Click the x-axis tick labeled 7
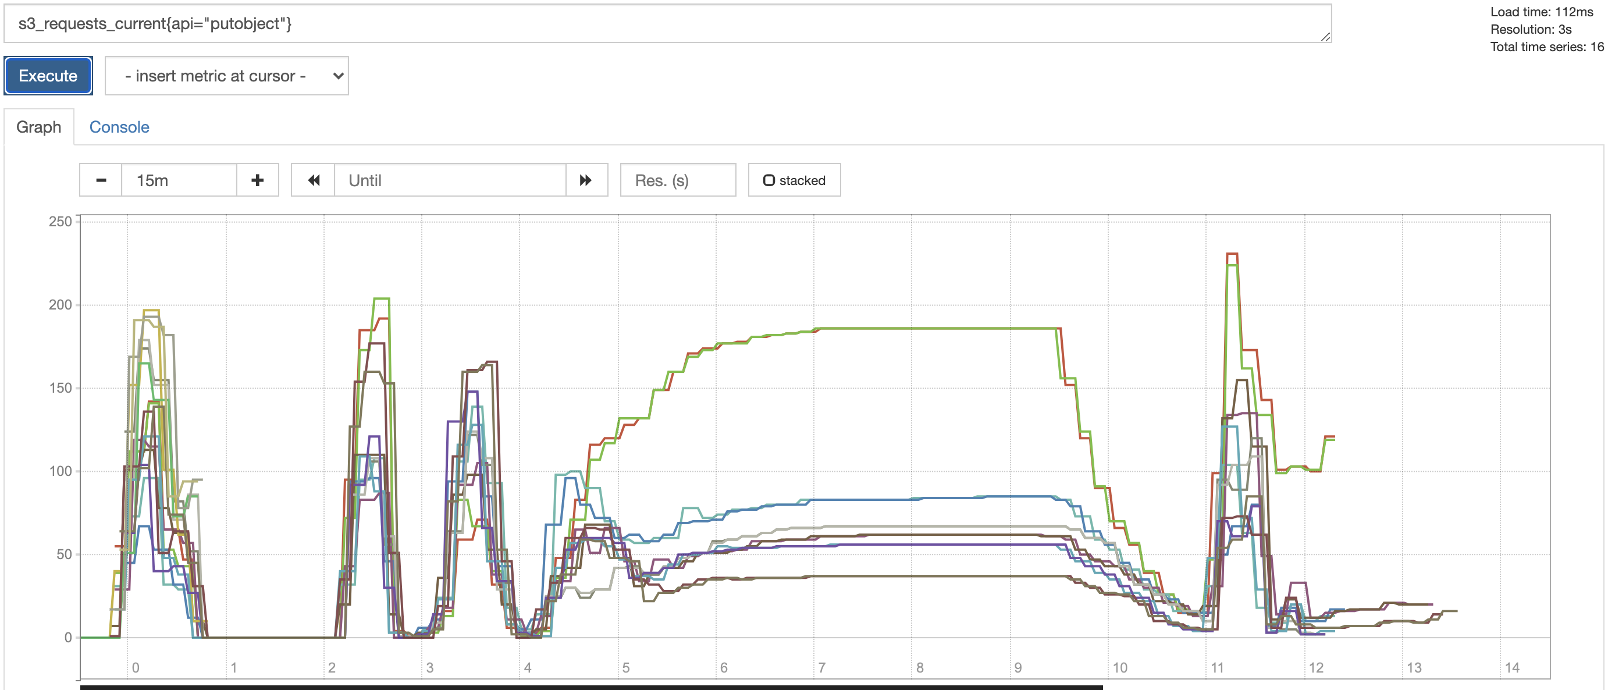This screenshot has width=1608, height=690. [821, 667]
